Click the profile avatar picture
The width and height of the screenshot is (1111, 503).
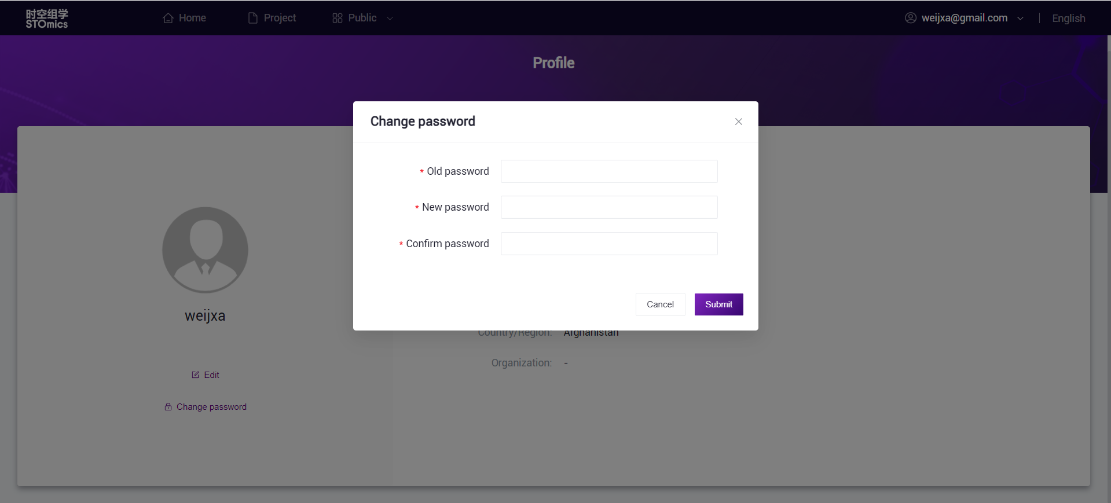tap(205, 250)
